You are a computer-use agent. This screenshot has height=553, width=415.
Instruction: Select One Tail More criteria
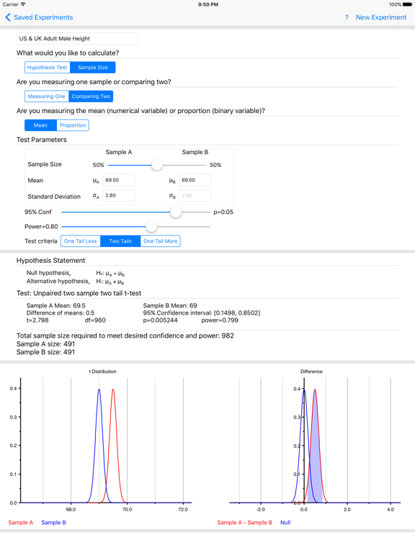tap(160, 241)
